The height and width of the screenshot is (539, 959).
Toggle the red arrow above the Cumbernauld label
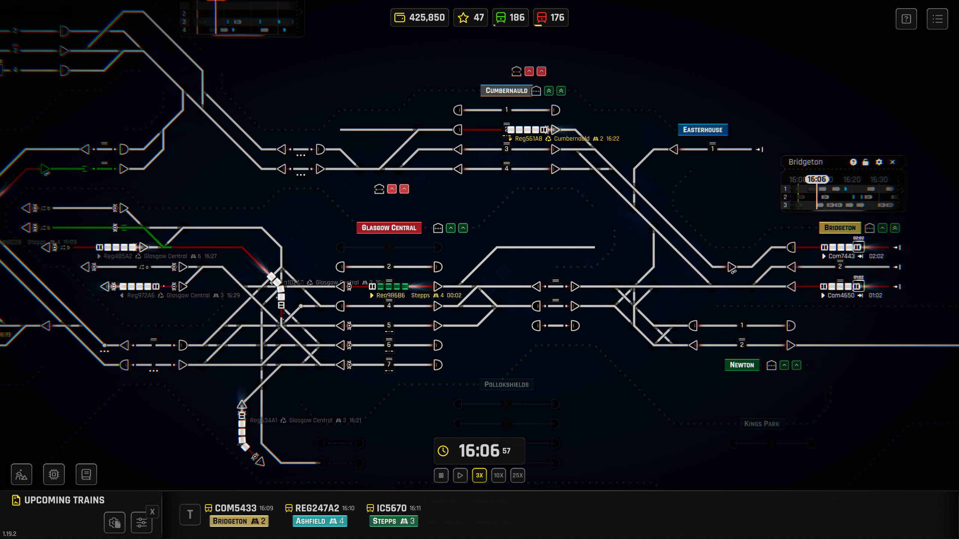pos(529,71)
